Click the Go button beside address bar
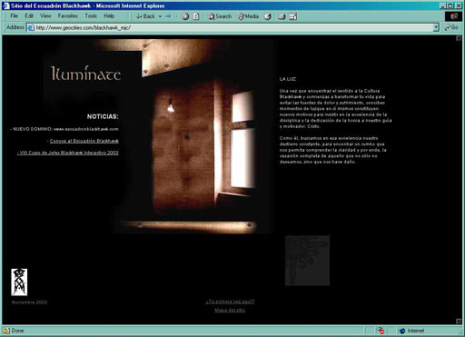 pyautogui.click(x=451, y=27)
